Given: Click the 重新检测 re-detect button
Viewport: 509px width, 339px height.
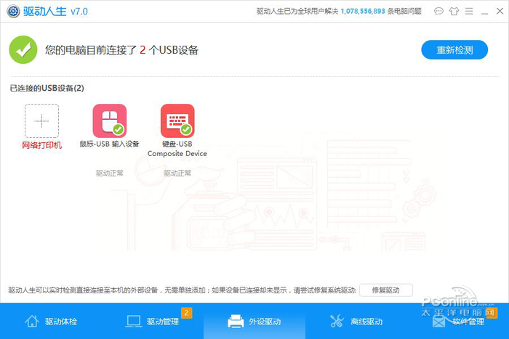Looking at the screenshot, I should [x=454, y=50].
